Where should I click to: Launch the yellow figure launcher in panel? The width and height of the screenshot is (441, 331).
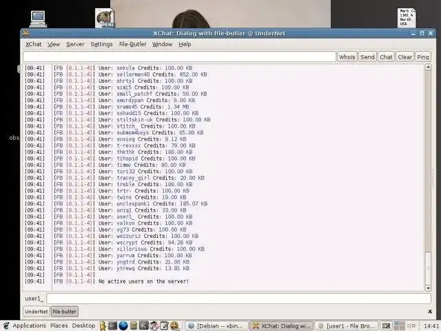click(103, 325)
